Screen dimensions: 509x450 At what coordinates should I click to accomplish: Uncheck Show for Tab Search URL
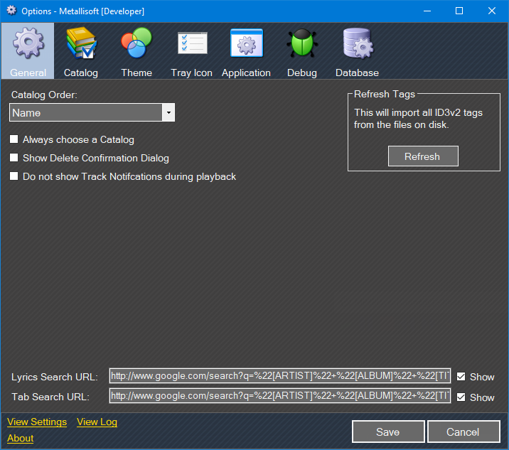pos(461,397)
